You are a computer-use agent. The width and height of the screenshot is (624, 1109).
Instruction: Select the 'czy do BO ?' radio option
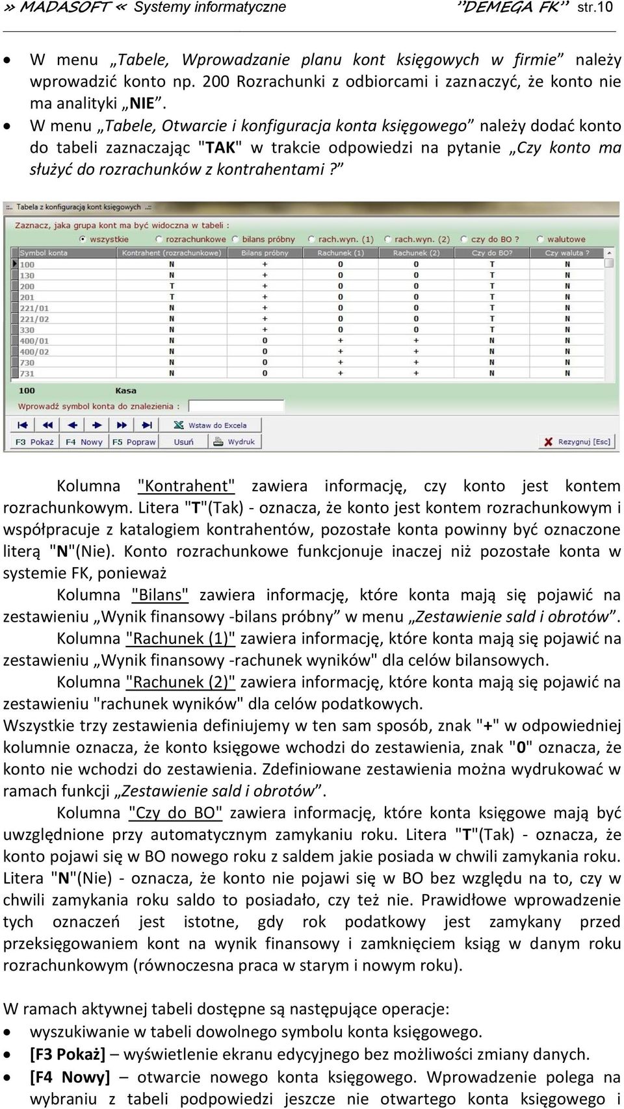pyautogui.click(x=490, y=239)
